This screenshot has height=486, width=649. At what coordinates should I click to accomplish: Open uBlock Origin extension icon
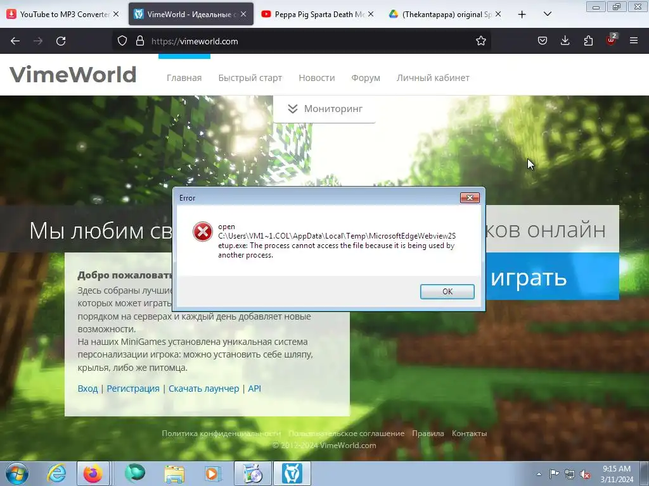pyautogui.click(x=611, y=40)
